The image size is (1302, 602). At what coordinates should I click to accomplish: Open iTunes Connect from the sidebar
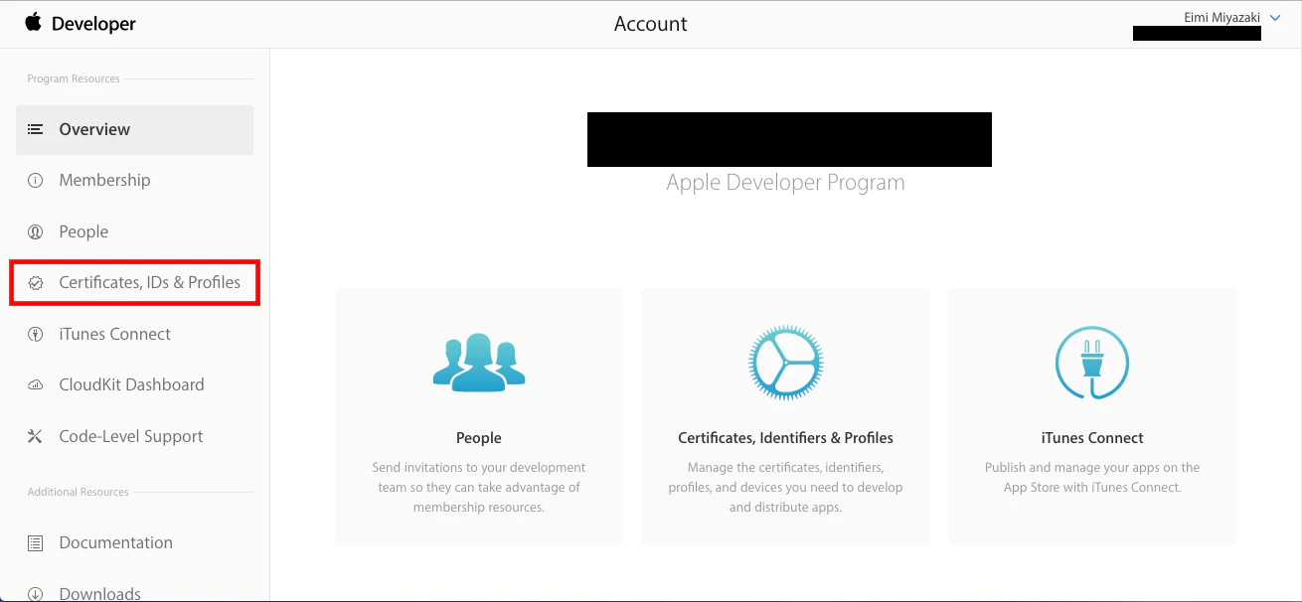[114, 334]
